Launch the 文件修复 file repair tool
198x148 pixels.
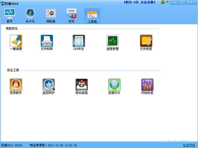[x=146, y=43]
